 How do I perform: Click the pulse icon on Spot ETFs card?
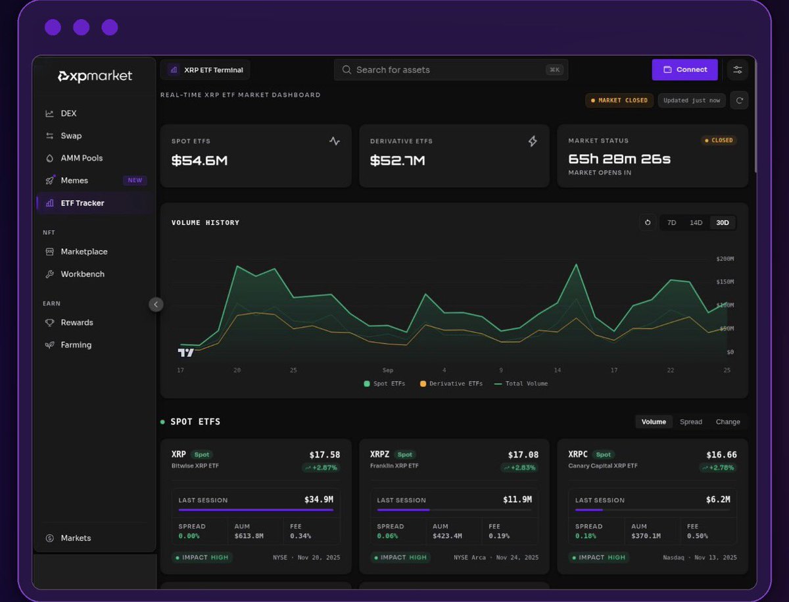click(335, 141)
